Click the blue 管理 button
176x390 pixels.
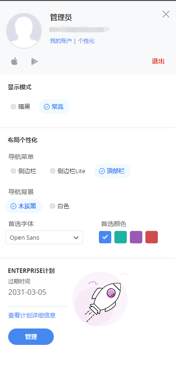click(31, 337)
